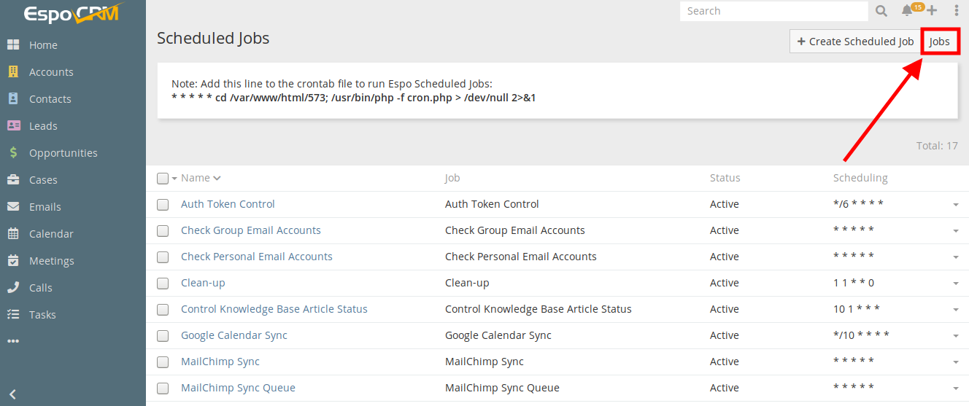Click the Opportunities dollar icon
The height and width of the screenshot is (406, 969).
click(x=13, y=152)
